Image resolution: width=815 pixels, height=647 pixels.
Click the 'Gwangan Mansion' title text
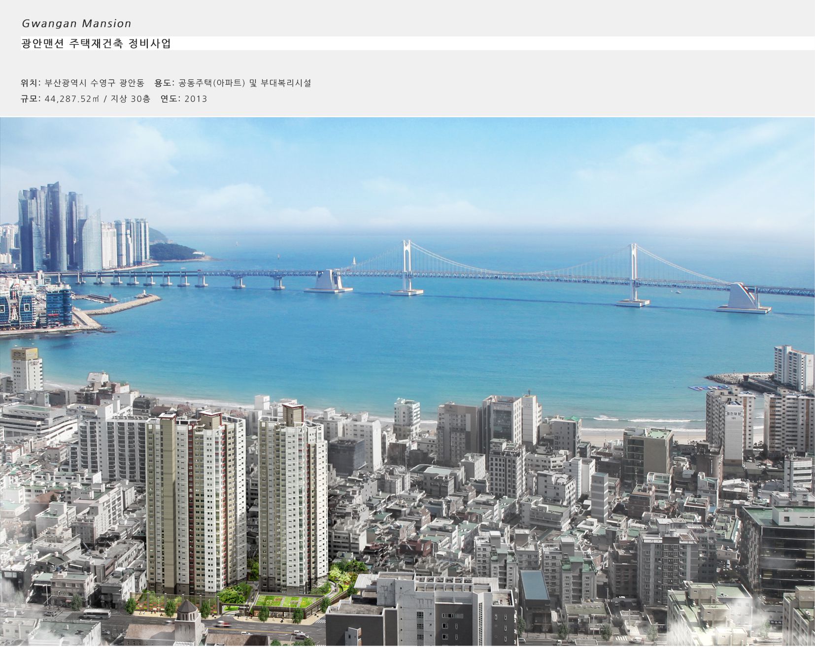76,24
